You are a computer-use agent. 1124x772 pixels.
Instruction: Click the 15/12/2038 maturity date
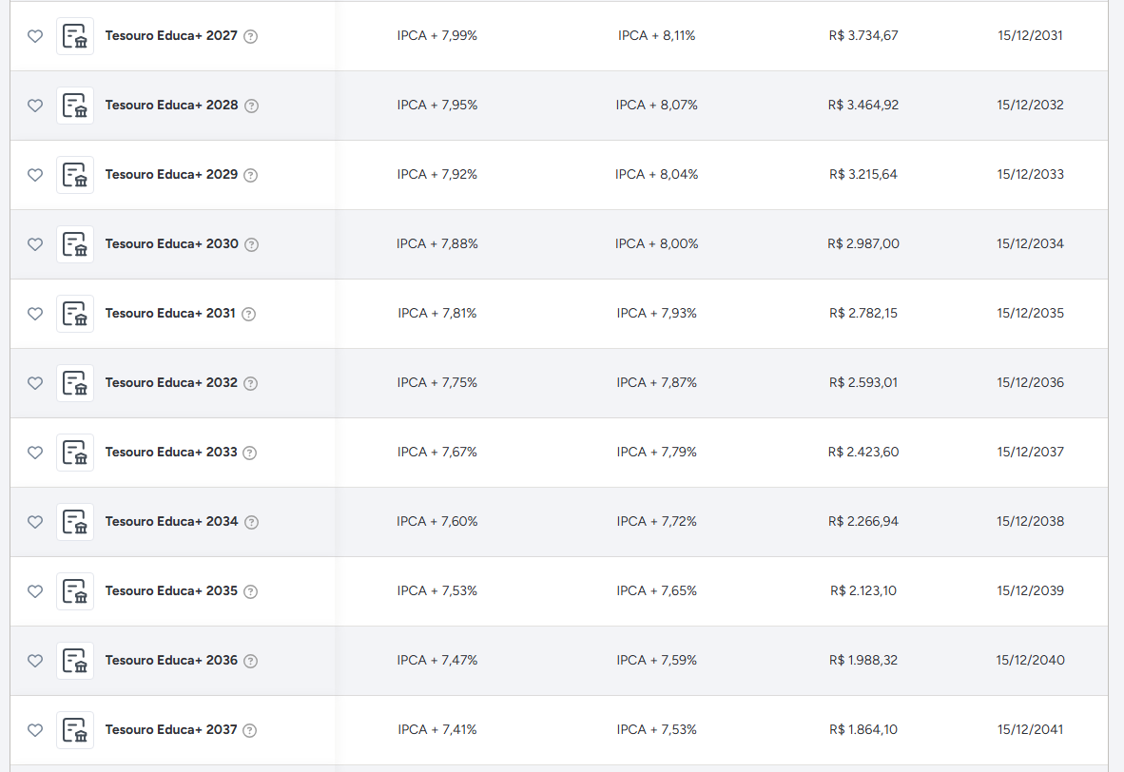tap(1030, 521)
